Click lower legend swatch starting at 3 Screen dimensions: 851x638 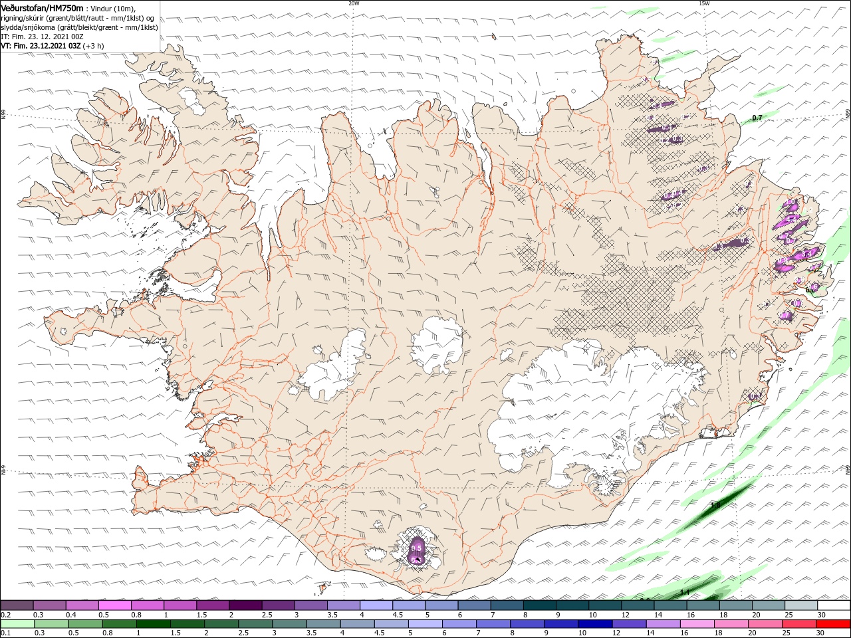[289, 624]
